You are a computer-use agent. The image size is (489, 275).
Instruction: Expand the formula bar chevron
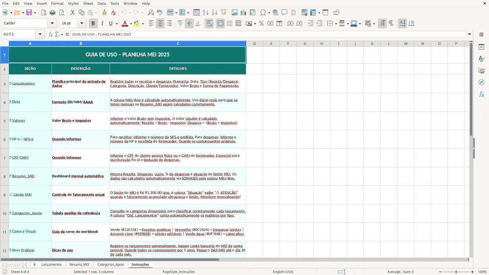pyautogui.click(x=469, y=34)
